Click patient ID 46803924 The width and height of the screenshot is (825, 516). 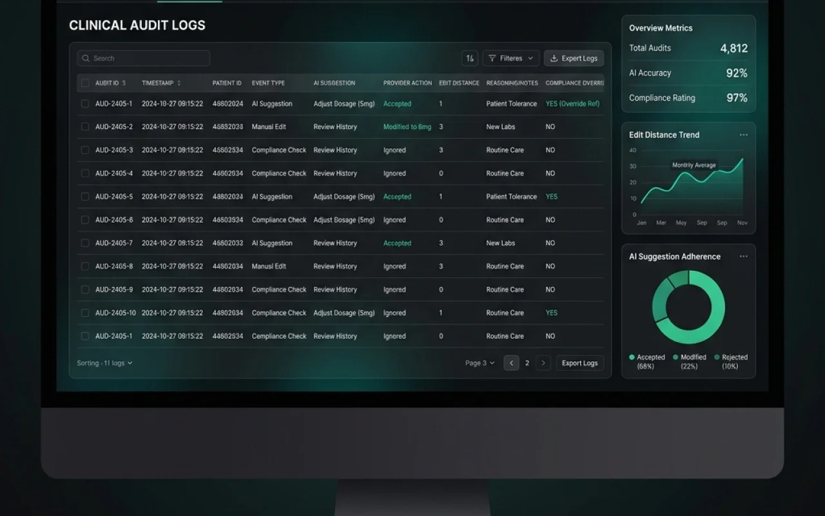[228, 220]
